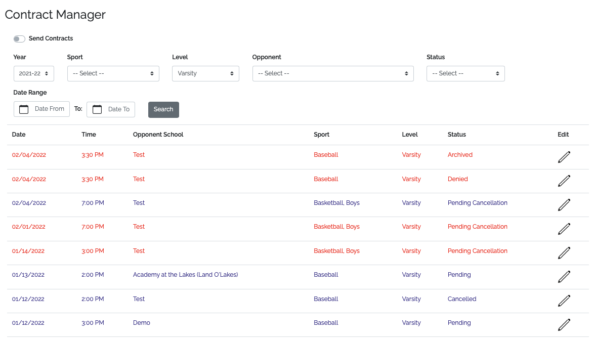This screenshot has width=593, height=340.
Task: Click the Date column header
Action: (x=19, y=135)
